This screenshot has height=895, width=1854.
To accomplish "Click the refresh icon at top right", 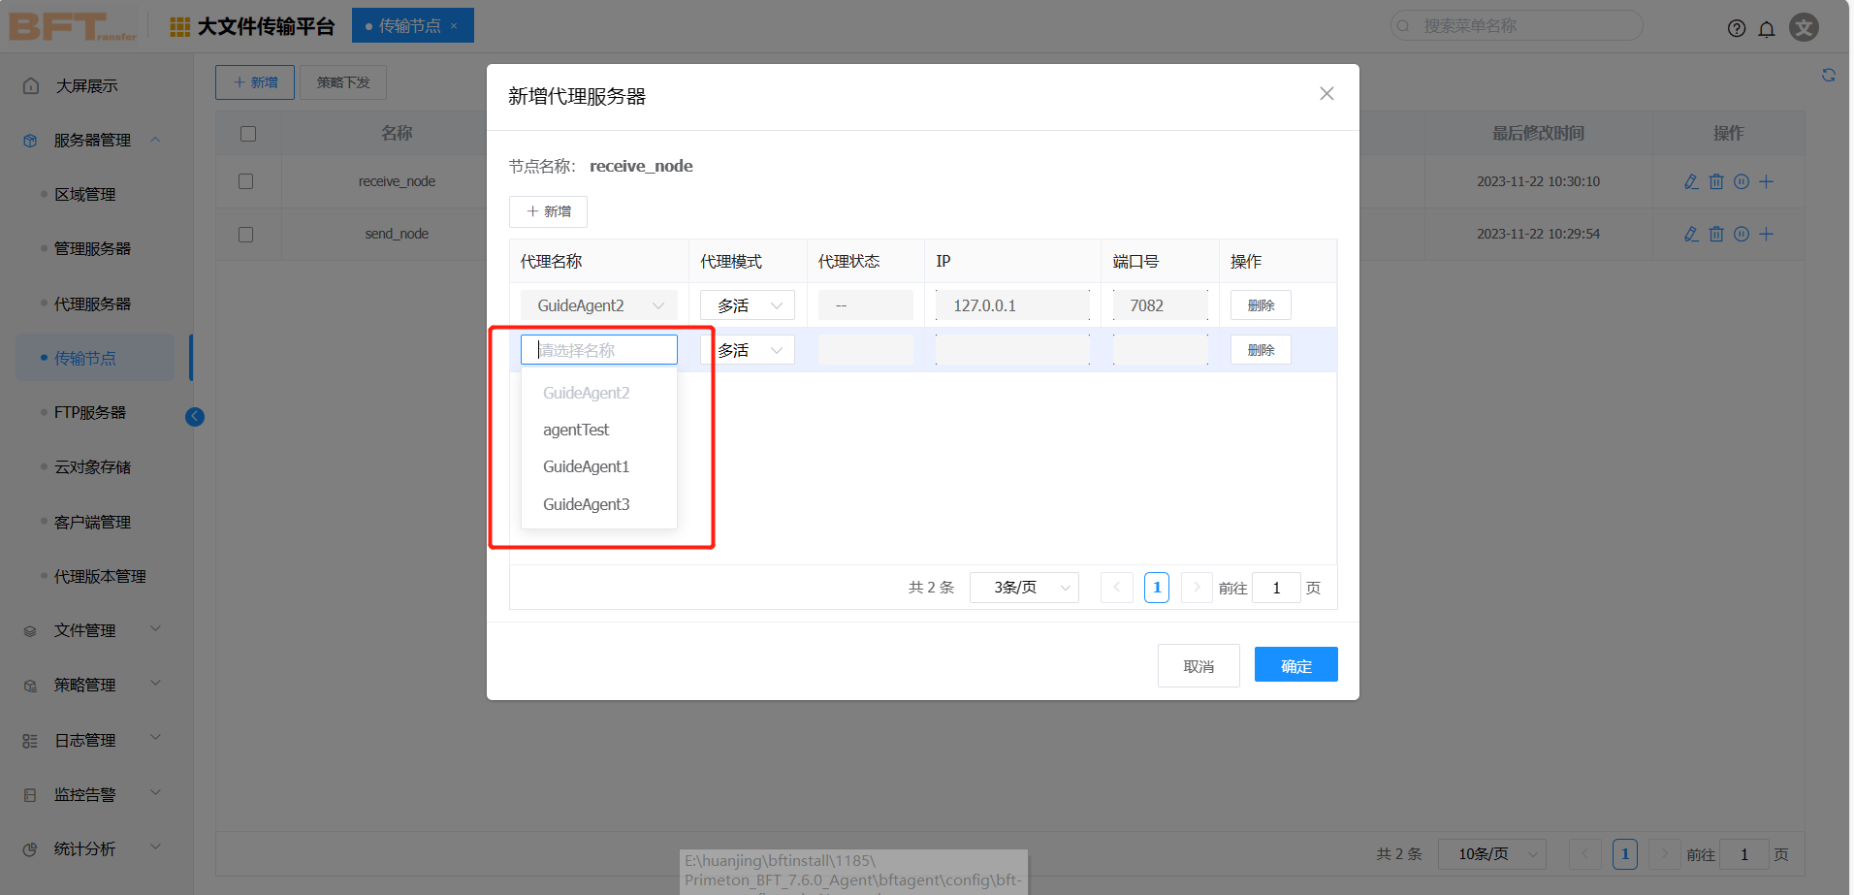I will pos(1828,76).
